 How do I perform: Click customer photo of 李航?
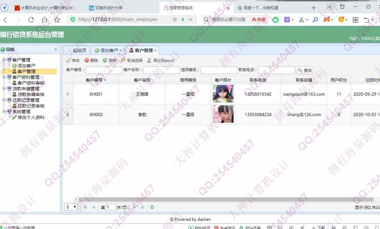point(223,114)
